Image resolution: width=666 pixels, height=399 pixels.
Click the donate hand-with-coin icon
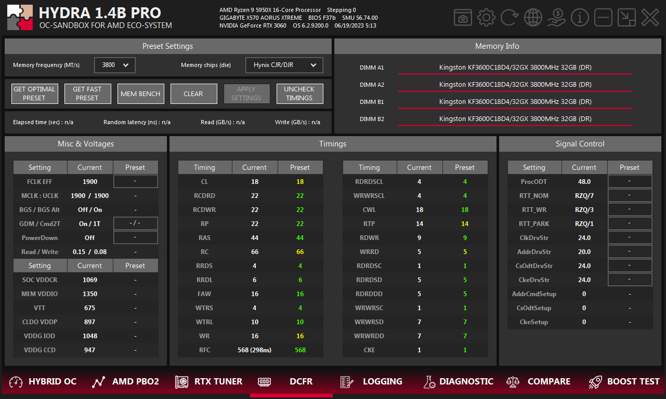pos(556,18)
